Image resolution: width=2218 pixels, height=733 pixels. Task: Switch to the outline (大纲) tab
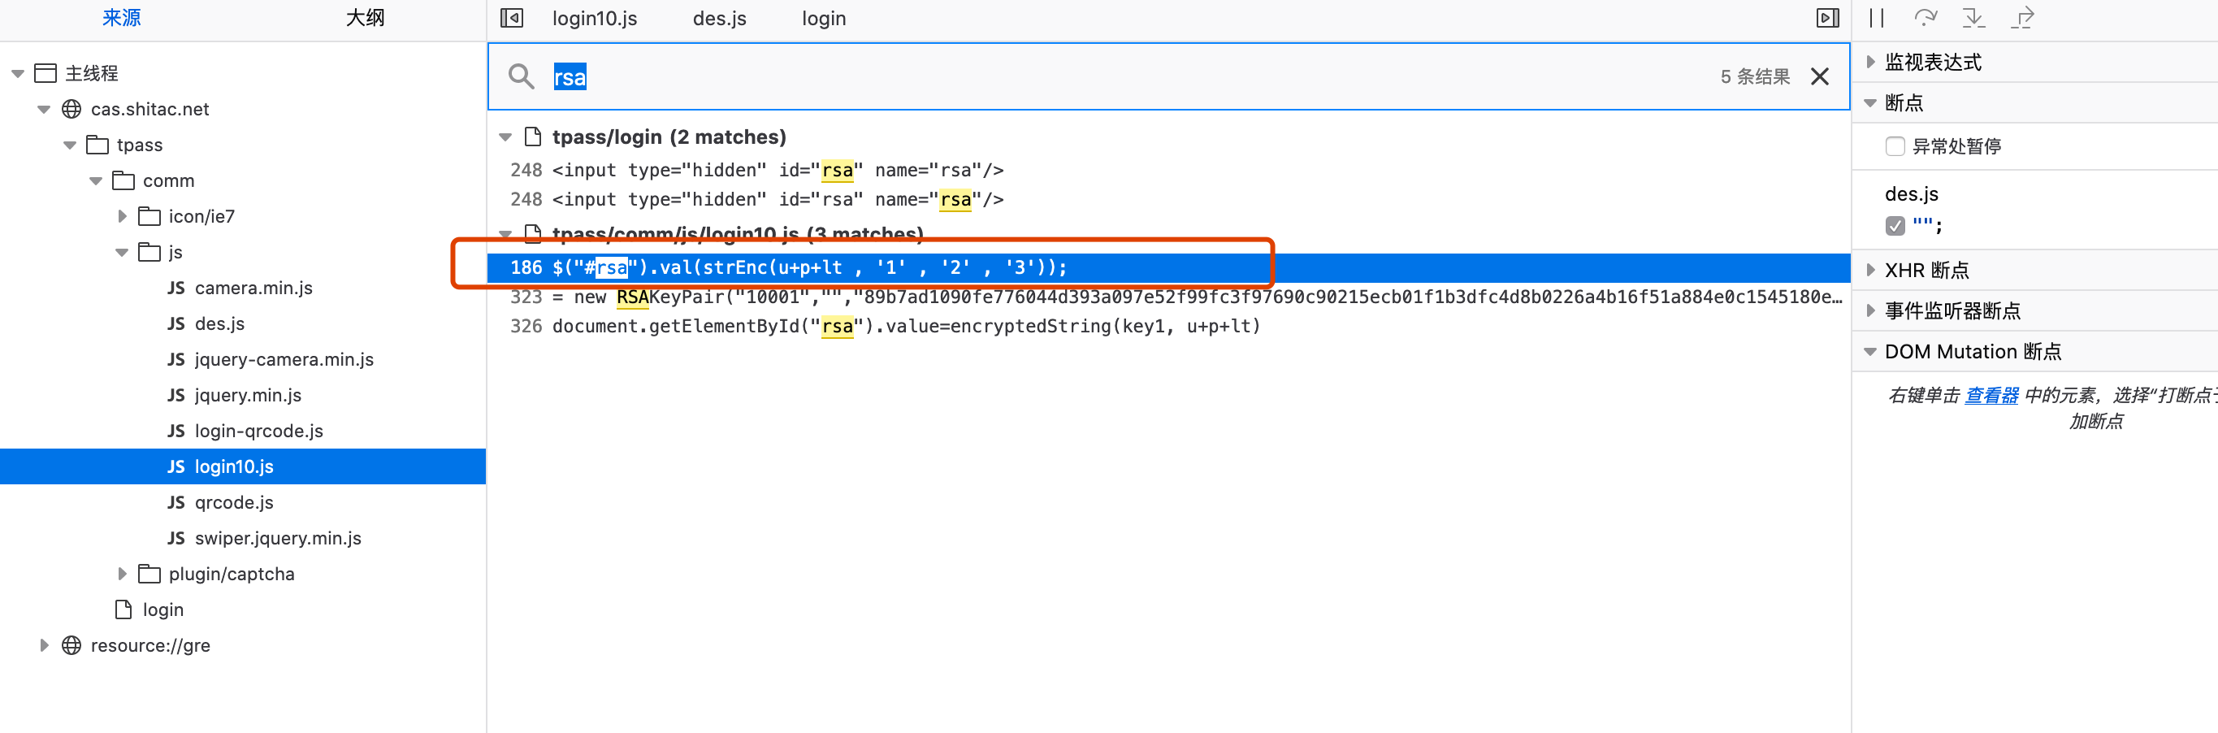tap(364, 18)
